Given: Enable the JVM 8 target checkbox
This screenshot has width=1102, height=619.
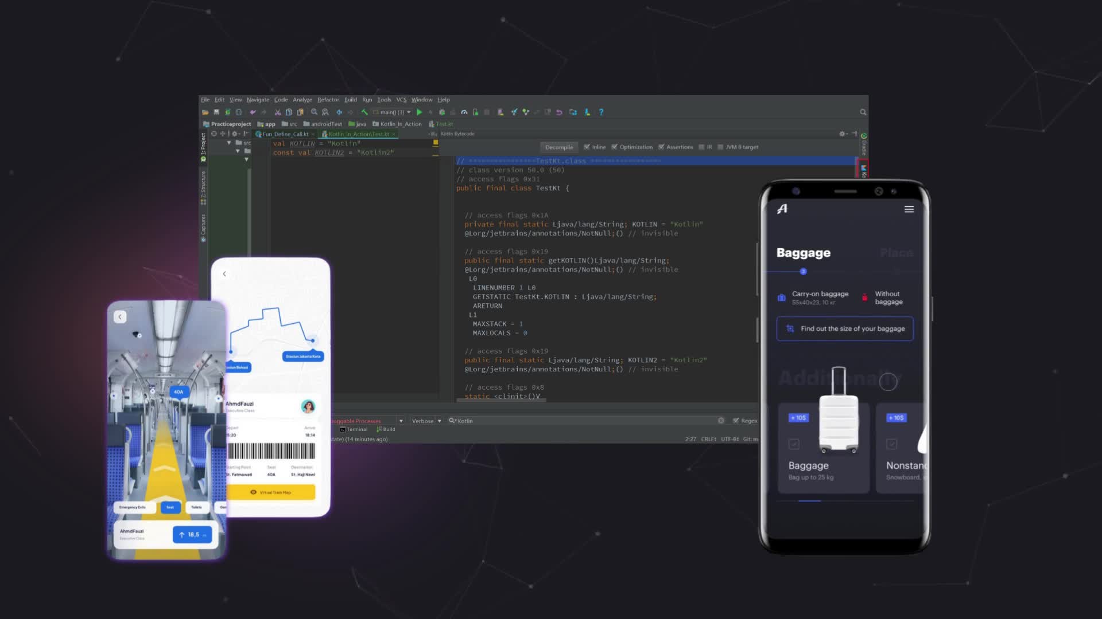Looking at the screenshot, I should (720, 147).
